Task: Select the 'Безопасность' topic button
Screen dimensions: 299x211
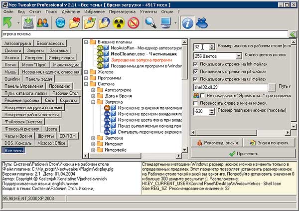Action: 50,43
